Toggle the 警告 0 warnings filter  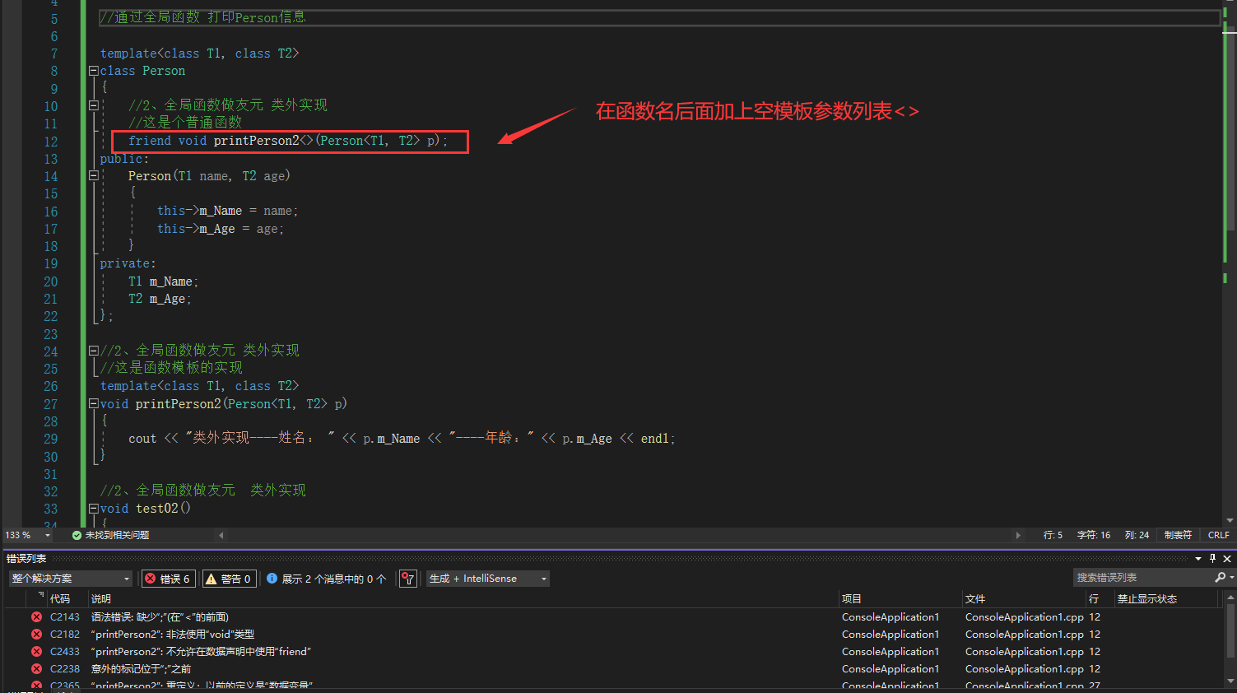(x=228, y=579)
